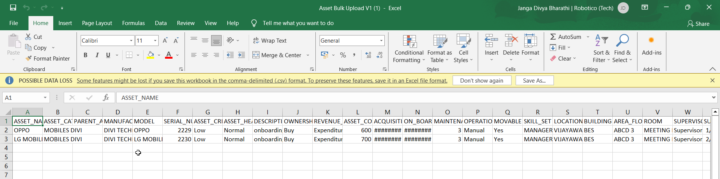Click the data loss warning link
This screenshot has width=720, height=179.
click(x=262, y=80)
